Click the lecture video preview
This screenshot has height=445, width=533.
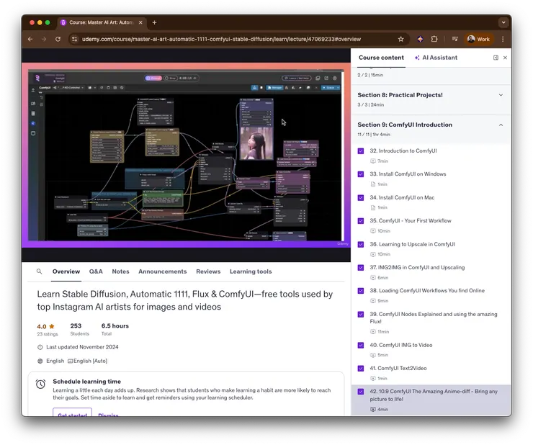coord(186,155)
